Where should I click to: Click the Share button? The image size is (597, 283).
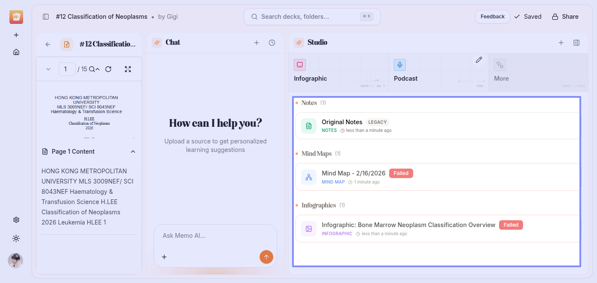pos(565,17)
